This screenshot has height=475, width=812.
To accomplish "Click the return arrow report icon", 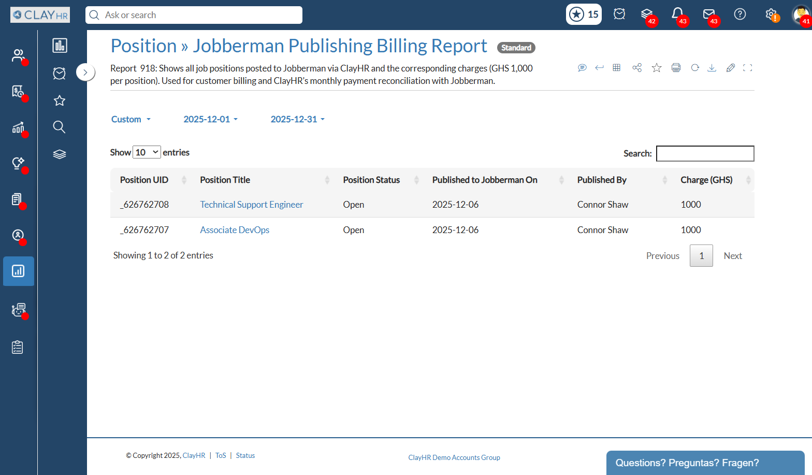I will click(599, 67).
